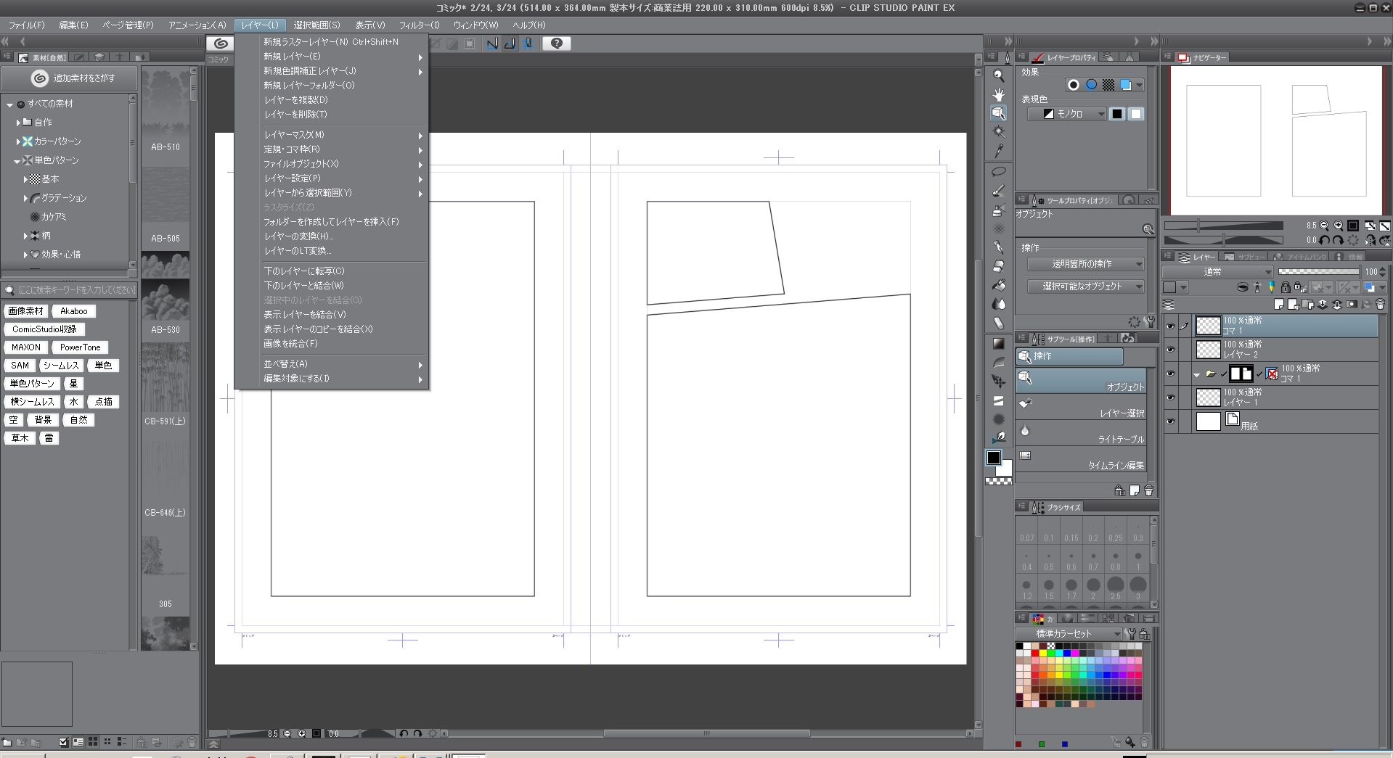
Task: Click the PowerTone tag button
Action: (80, 347)
